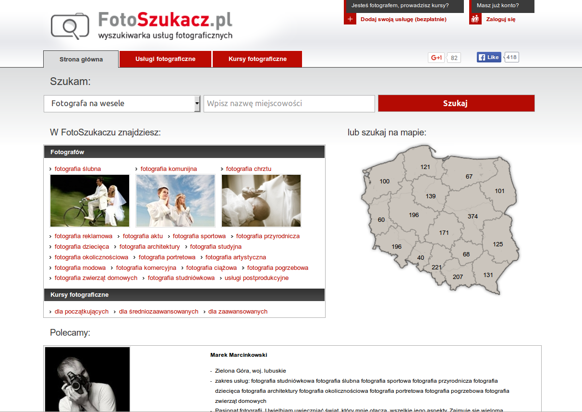Select map region labeled 60
This screenshot has height=412, width=582.
coord(381,220)
